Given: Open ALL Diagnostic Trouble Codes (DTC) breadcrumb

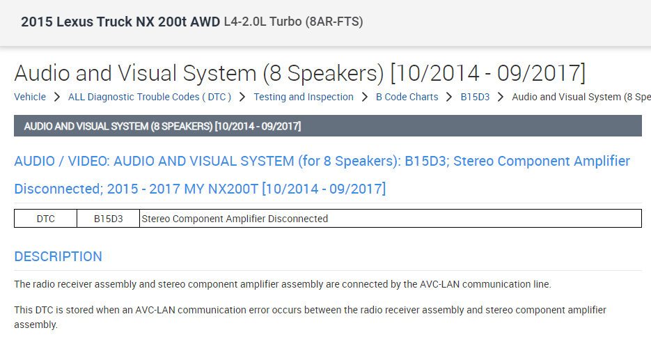Looking at the screenshot, I should click(x=149, y=97).
